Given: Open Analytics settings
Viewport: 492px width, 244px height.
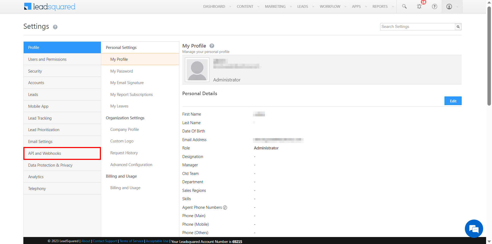Looking at the screenshot, I should [x=62, y=177].
